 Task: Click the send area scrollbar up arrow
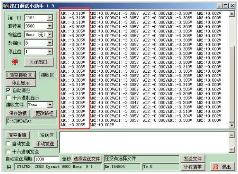click(x=231, y=135)
